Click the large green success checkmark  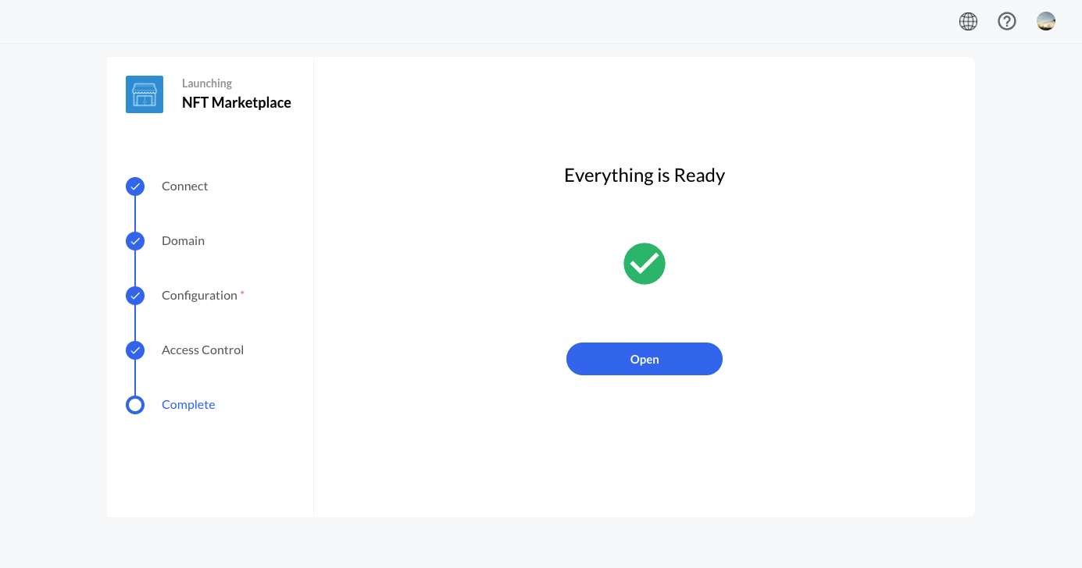tap(645, 264)
